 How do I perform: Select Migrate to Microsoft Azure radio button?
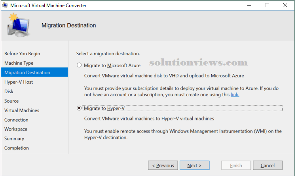[79, 65]
